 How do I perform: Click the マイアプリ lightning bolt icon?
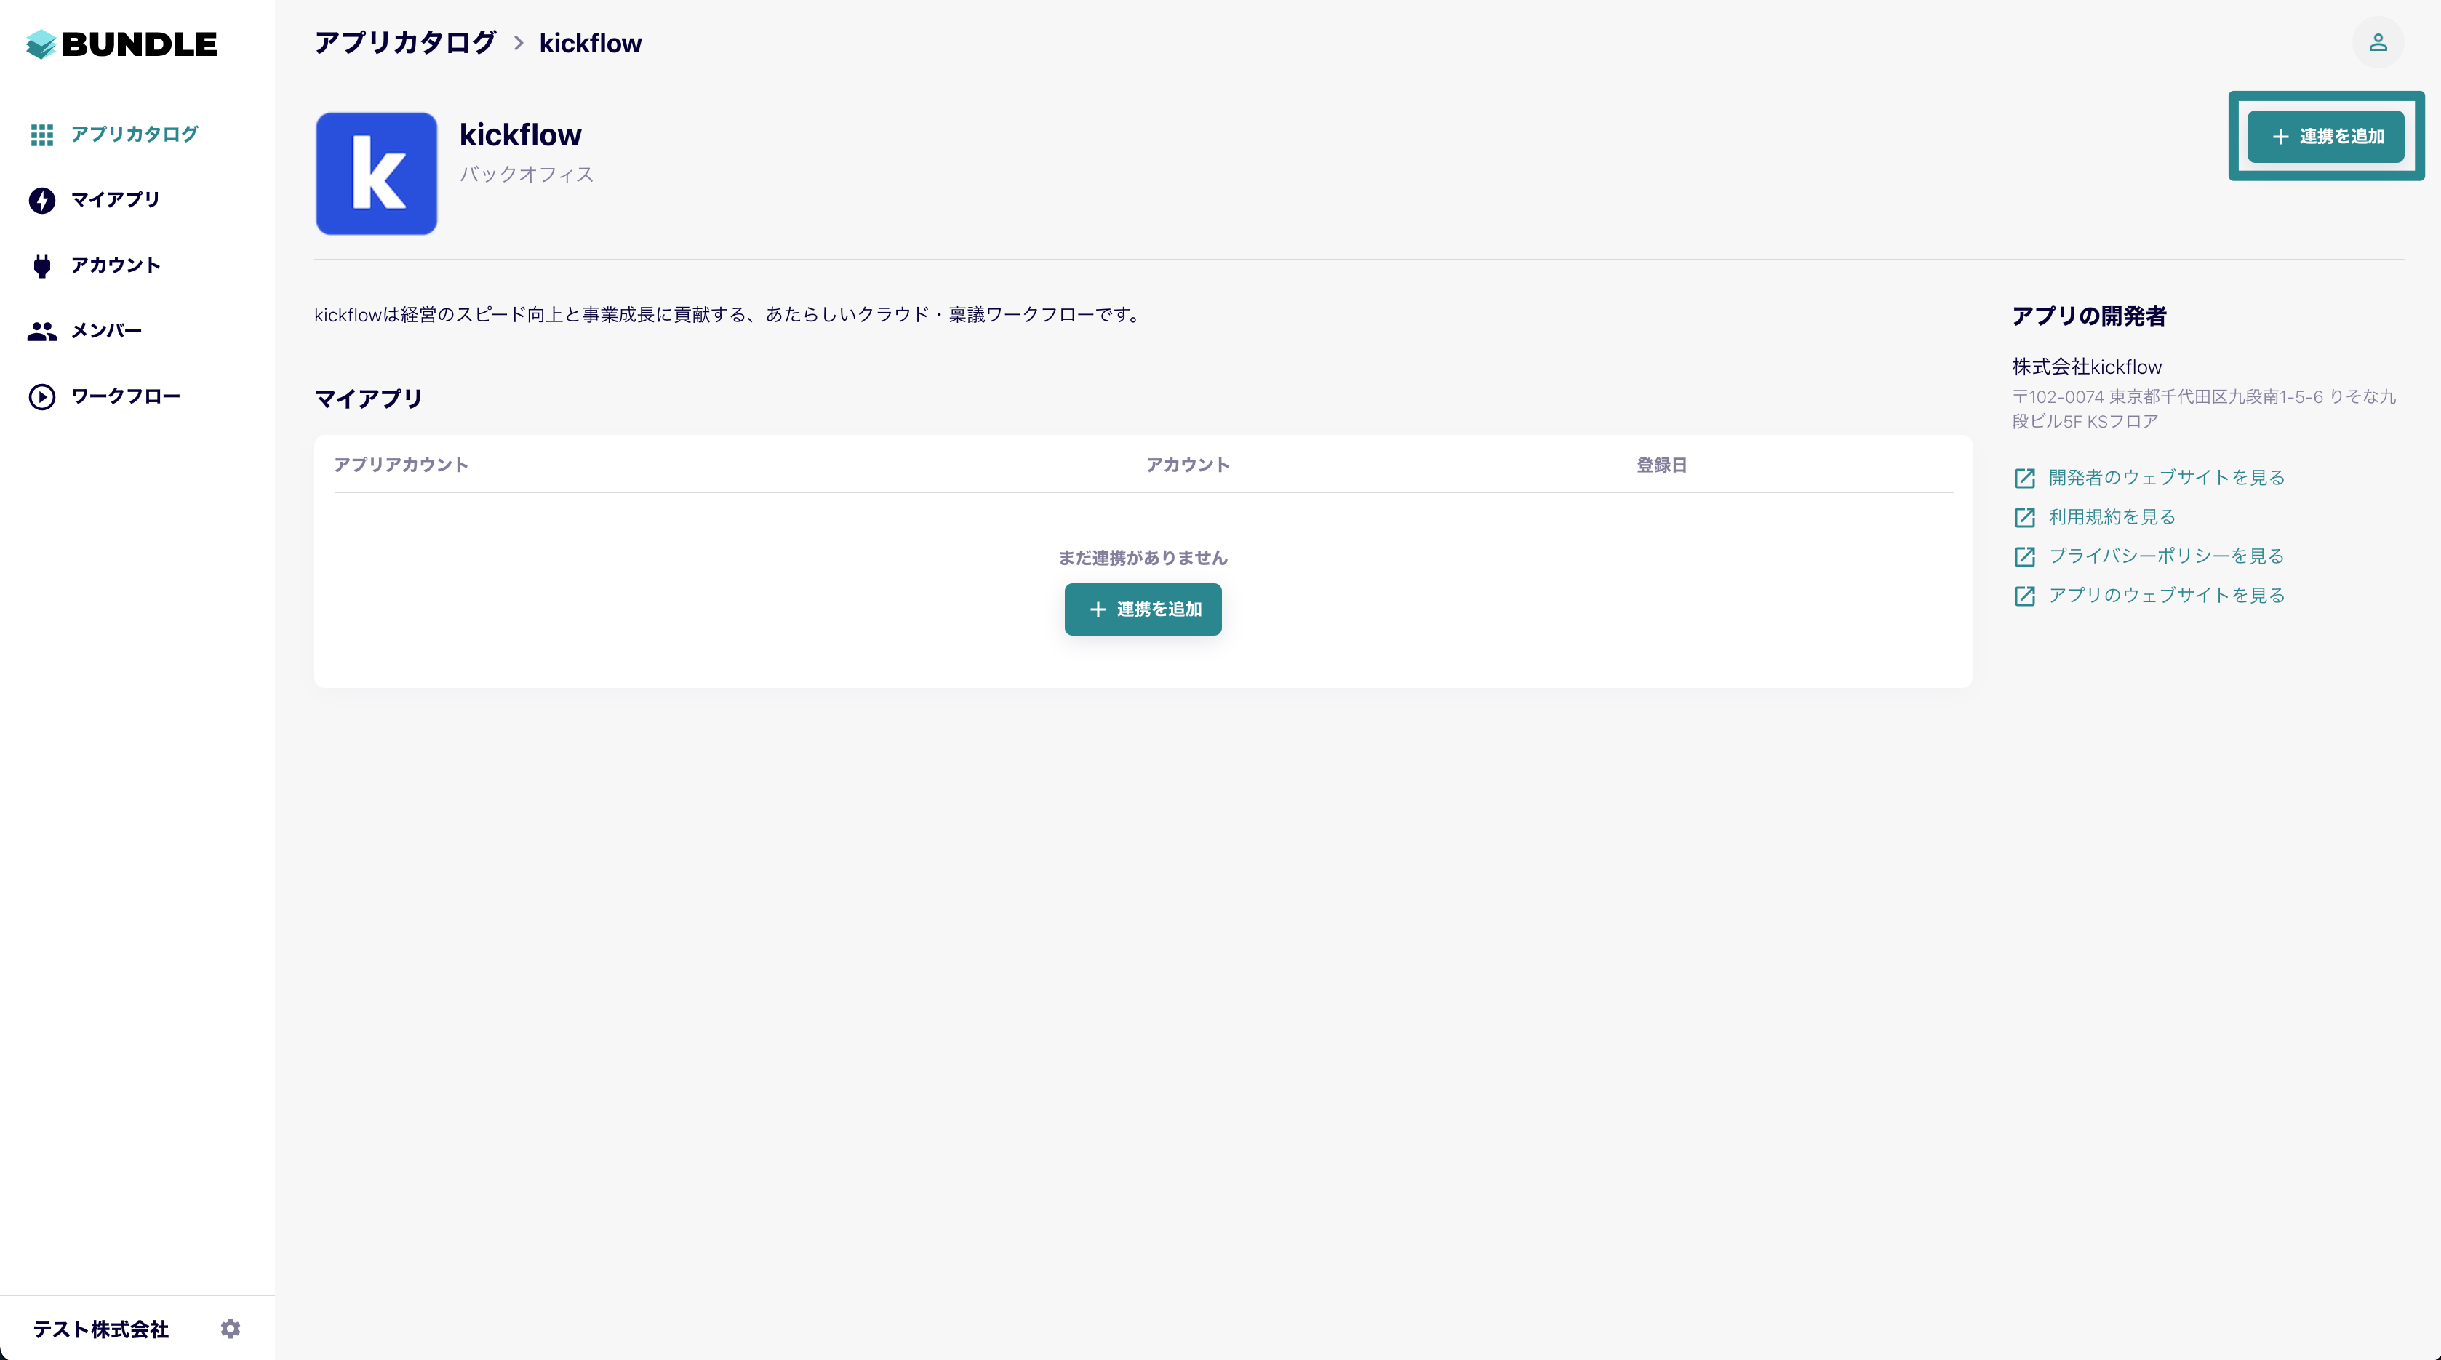[41, 200]
